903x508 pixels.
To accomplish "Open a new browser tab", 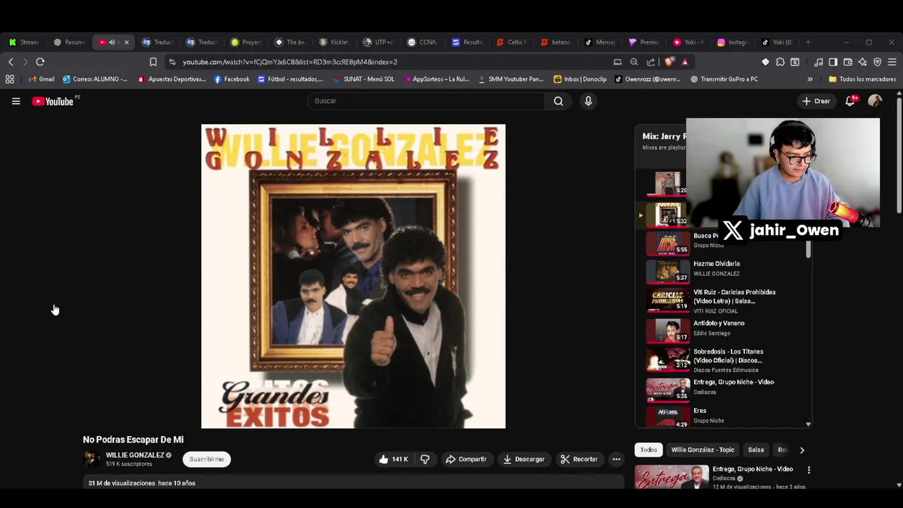I will click(808, 42).
